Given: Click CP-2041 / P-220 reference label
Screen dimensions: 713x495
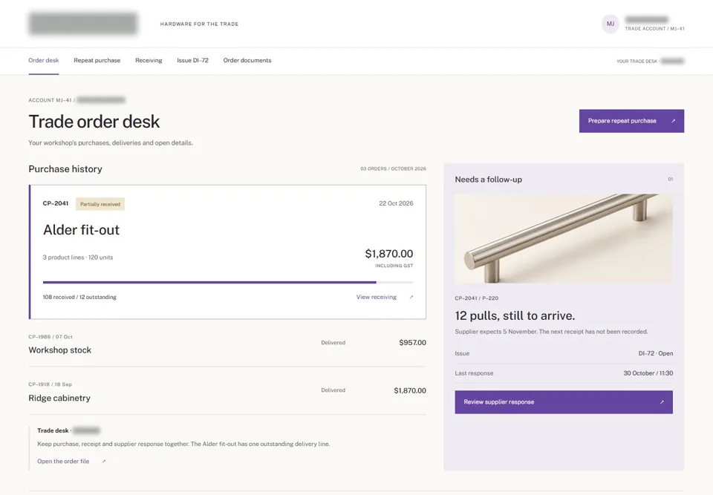Looking at the screenshot, I should pos(477,298).
